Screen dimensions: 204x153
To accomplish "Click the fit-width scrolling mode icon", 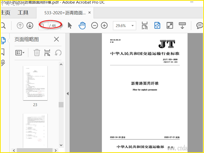I will click(x=145, y=25).
